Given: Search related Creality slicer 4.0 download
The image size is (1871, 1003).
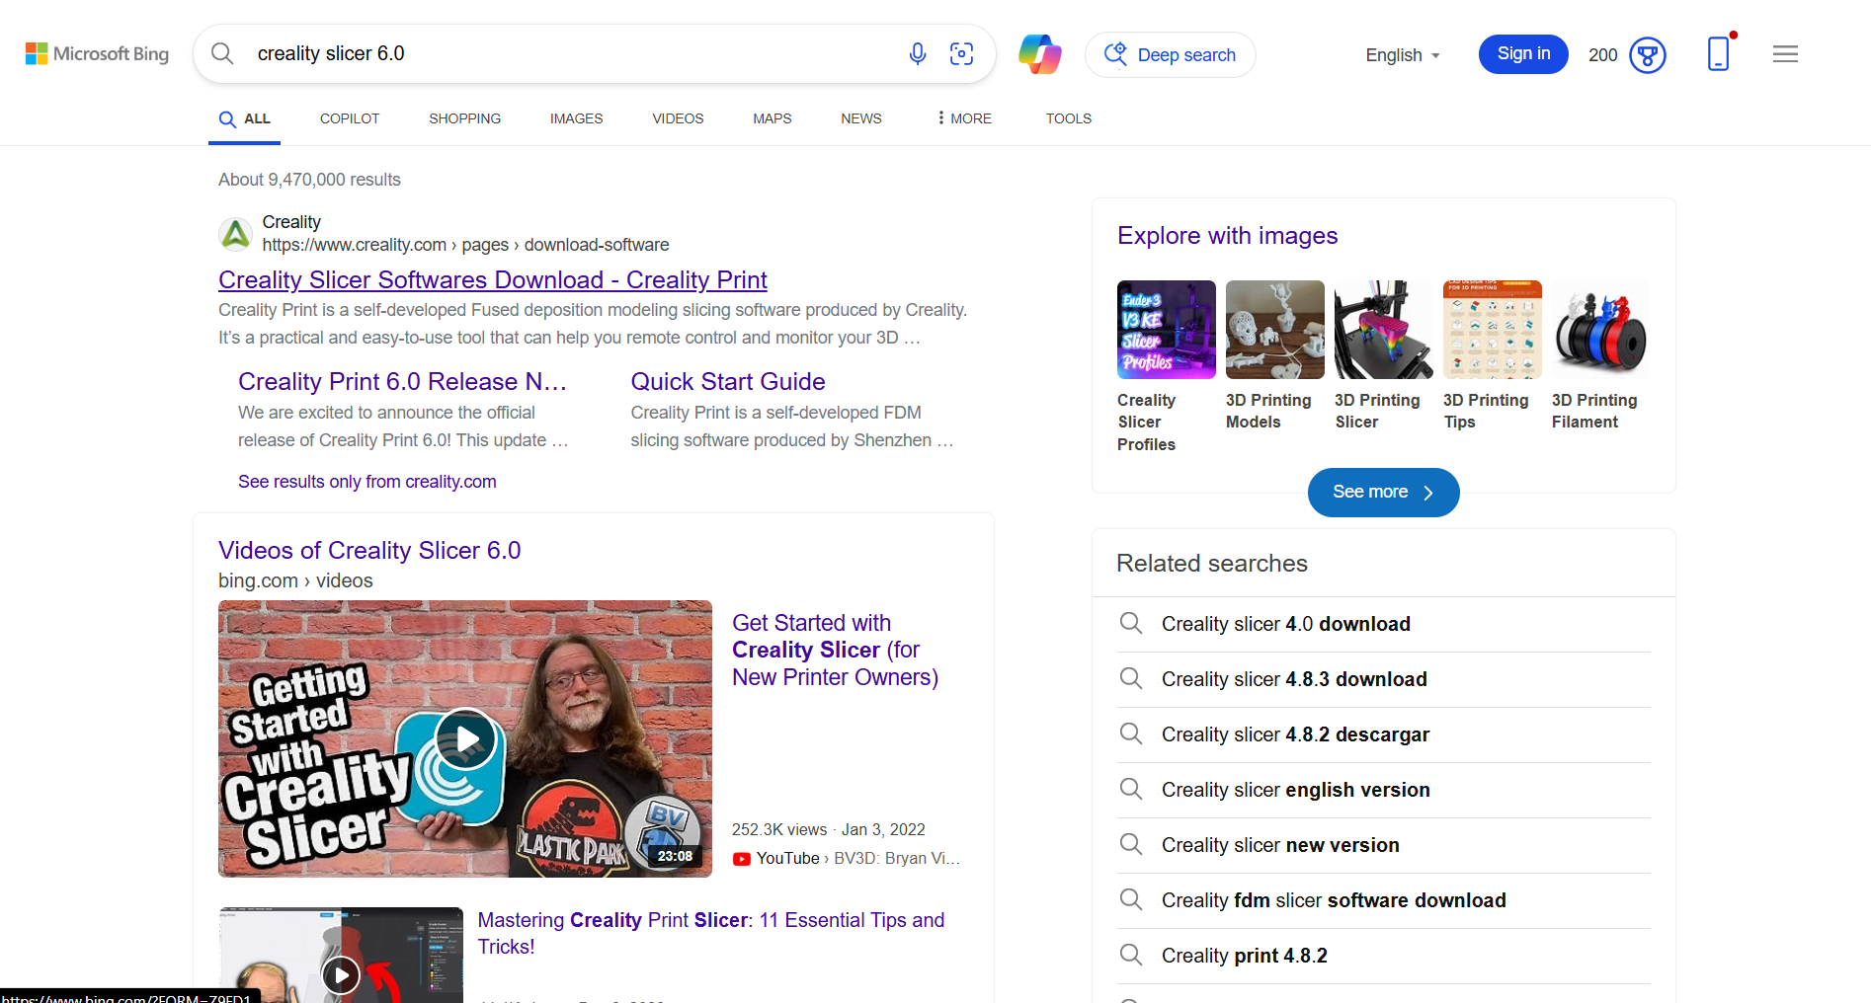Looking at the screenshot, I should click(x=1384, y=624).
